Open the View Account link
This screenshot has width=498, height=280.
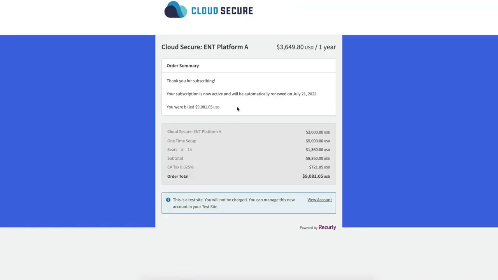(319, 200)
